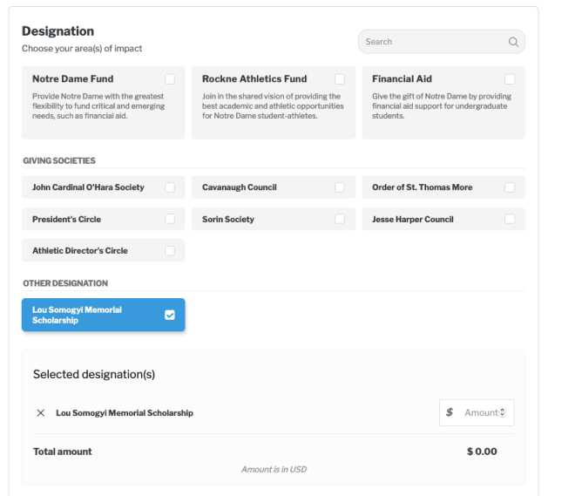Click the Notre Dame Fund card description

(x=98, y=106)
